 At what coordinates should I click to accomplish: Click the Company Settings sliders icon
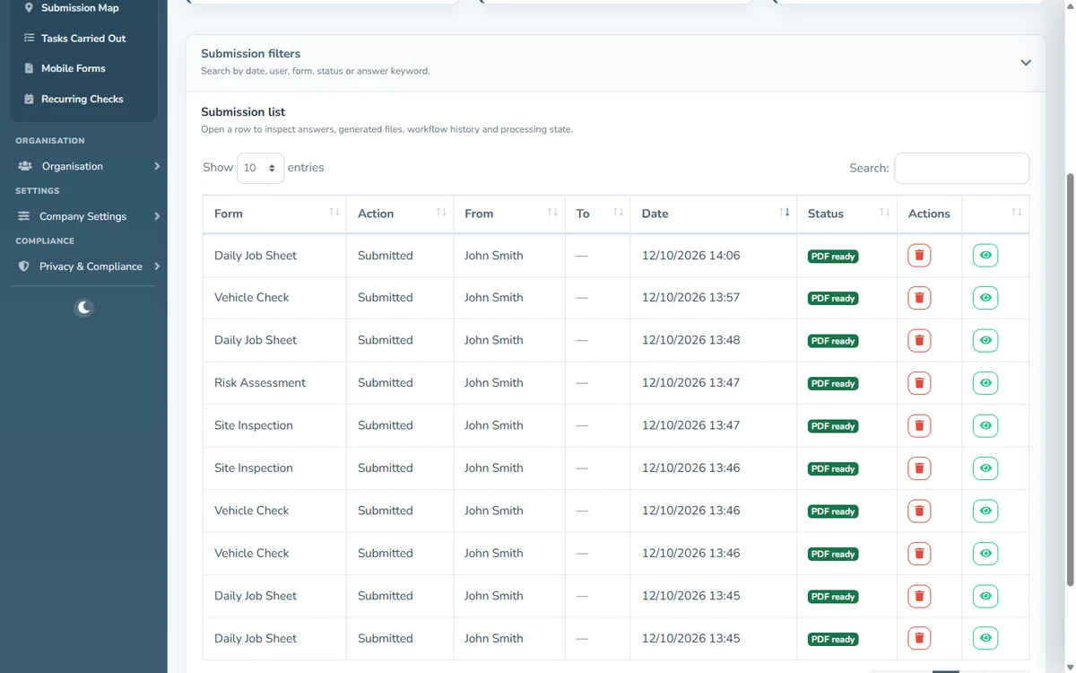24,216
